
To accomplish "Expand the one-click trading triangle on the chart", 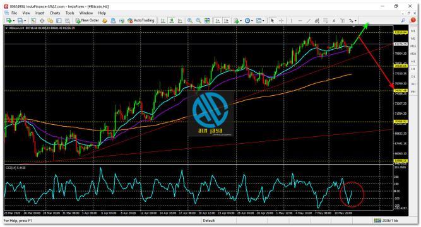I will pos(6,28).
